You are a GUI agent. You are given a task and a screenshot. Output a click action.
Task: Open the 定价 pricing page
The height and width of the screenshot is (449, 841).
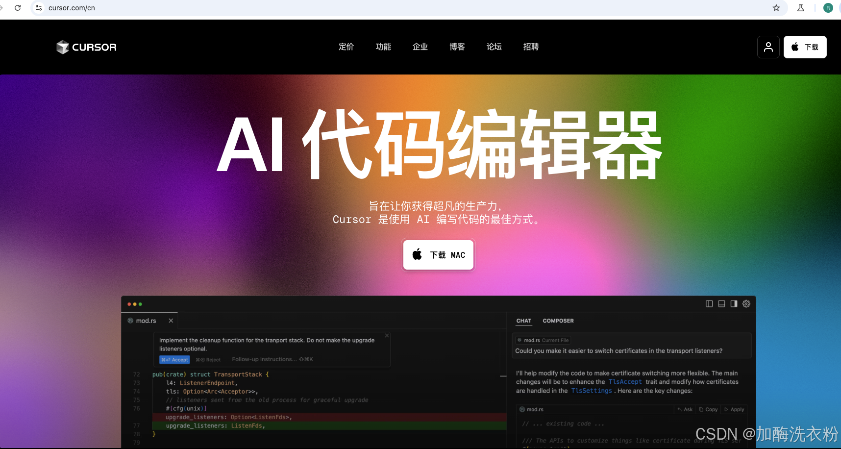(x=346, y=47)
